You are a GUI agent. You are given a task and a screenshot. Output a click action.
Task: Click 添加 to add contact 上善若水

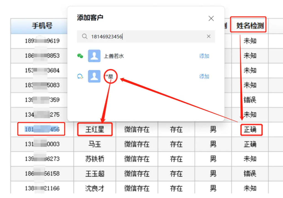(204, 56)
